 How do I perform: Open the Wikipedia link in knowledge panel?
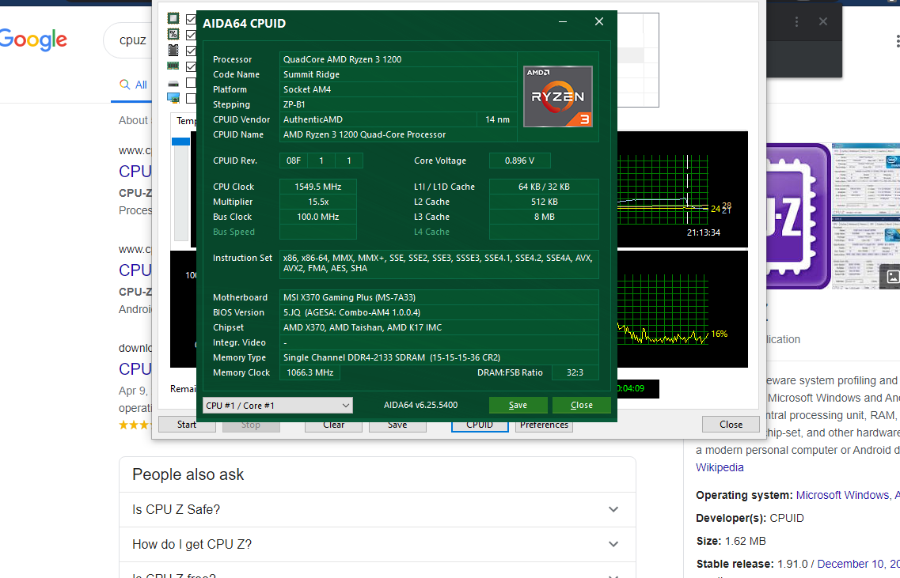pyautogui.click(x=720, y=467)
